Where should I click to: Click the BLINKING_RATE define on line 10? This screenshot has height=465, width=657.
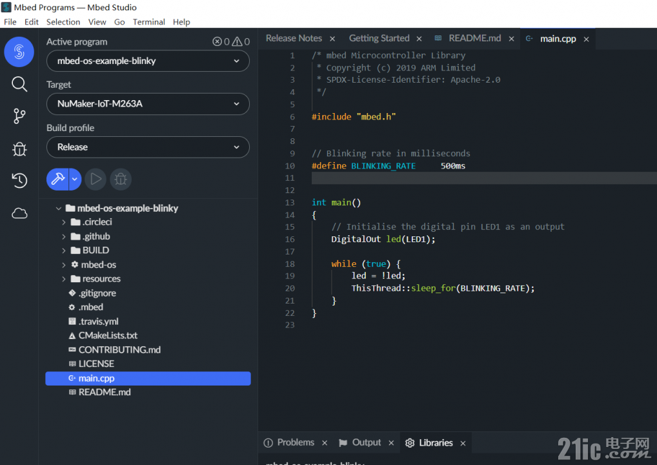point(383,166)
